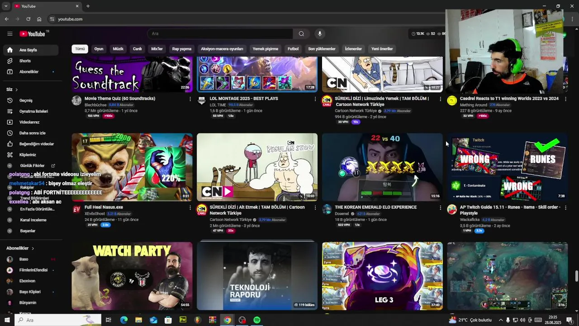Open more options for THE KOREAN EMERALD ELO EXPERIENCE
Screen dimensions: 579x326
(441, 207)
